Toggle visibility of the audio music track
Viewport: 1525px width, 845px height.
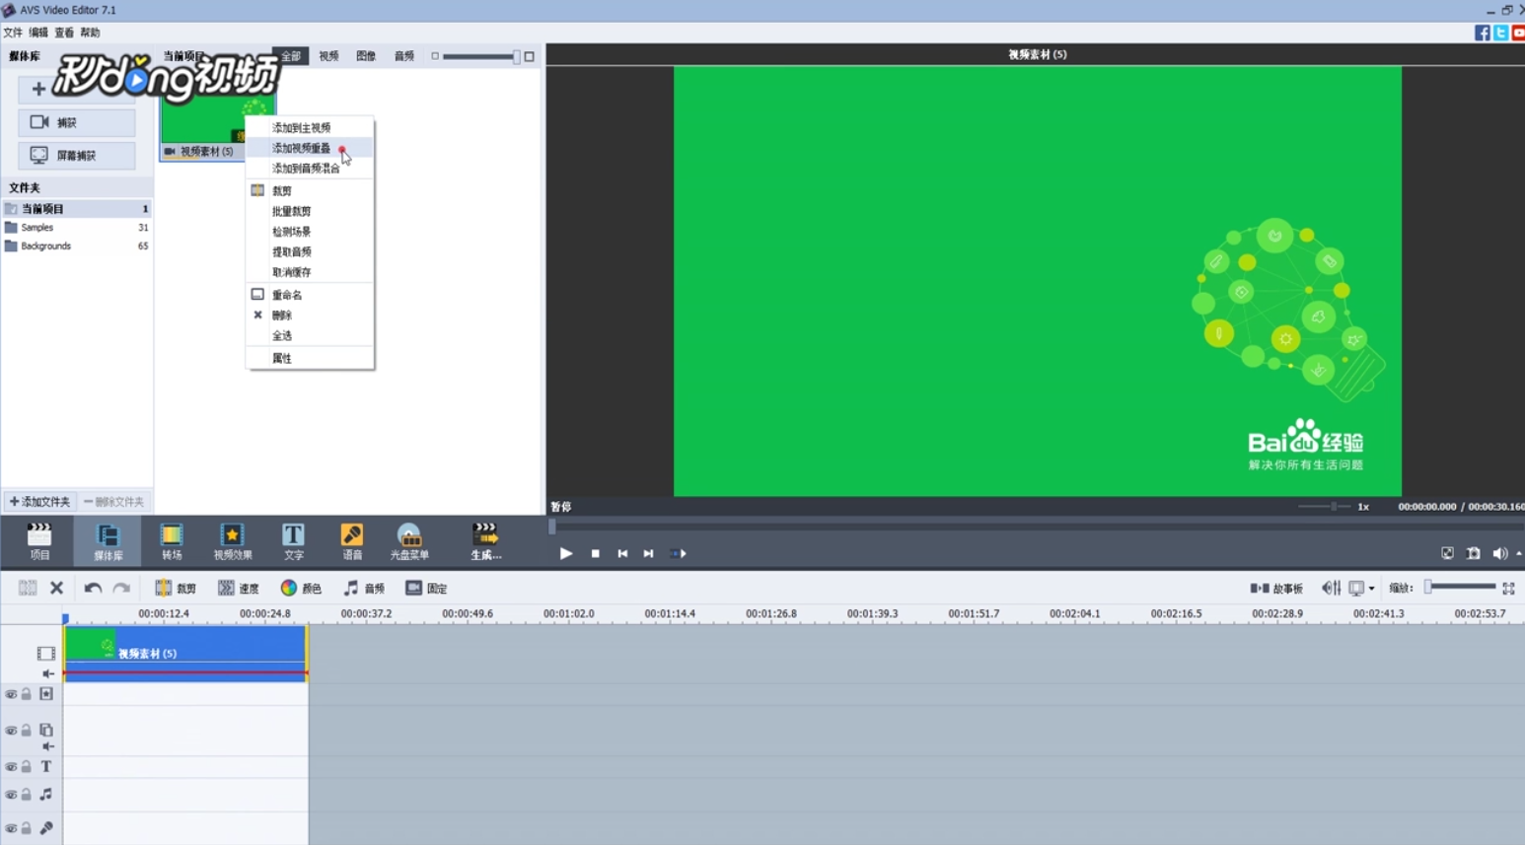[x=11, y=794]
